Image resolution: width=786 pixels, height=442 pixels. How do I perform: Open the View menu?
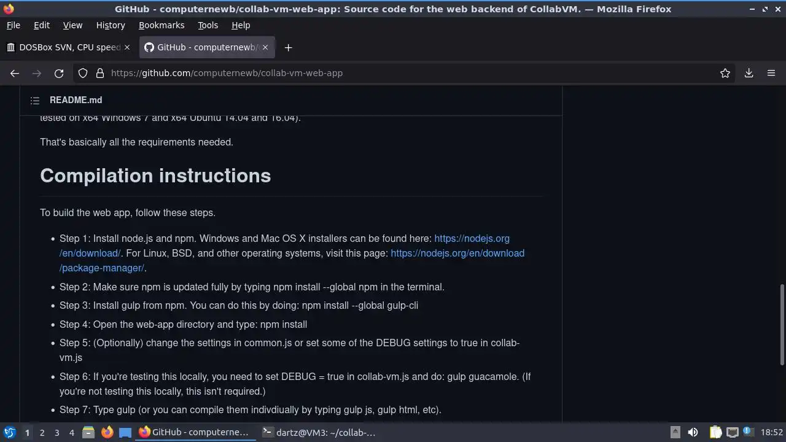72,25
